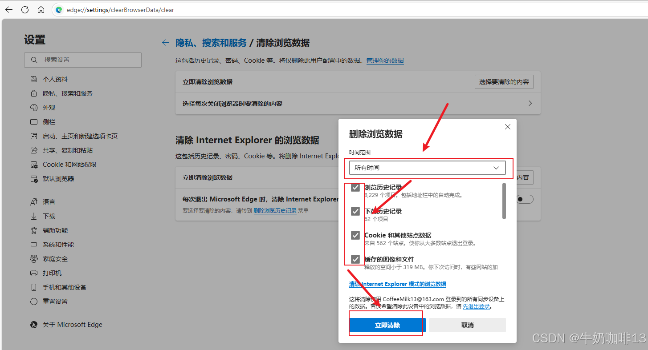Viewport: 648px width, 350px height.
Task: Open 关于 Microsoft Edge page
Action: (73, 325)
